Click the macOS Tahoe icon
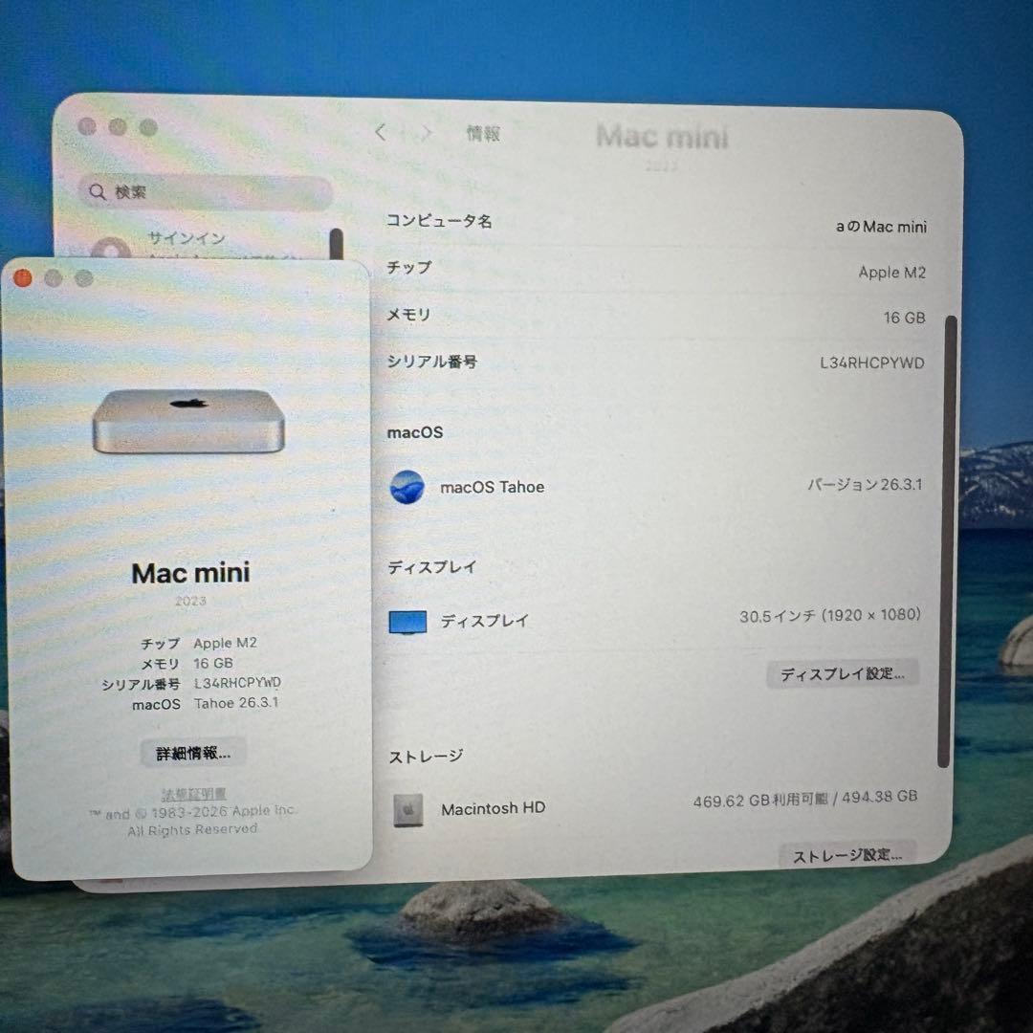This screenshot has width=1033, height=1033. click(x=407, y=487)
